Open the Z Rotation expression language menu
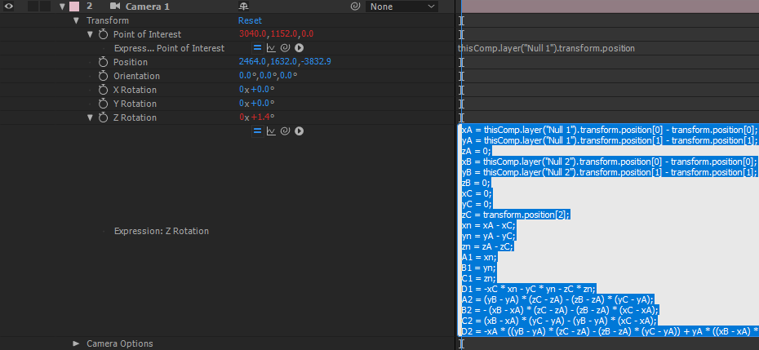Screen dimensions: 759x350 tap(299, 131)
